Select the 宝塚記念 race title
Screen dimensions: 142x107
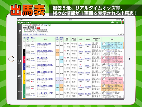pyautogui.click(x=32, y=27)
